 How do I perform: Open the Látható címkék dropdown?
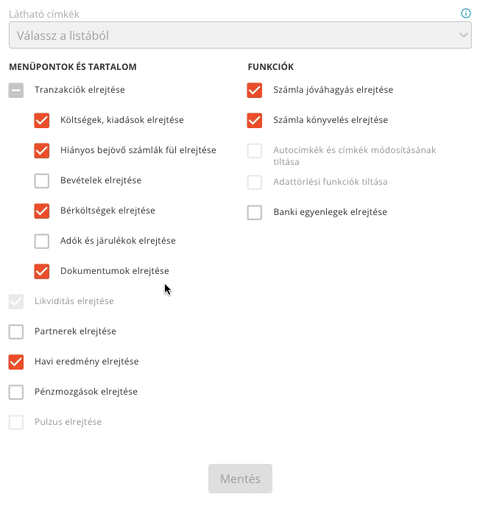pyautogui.click(x=240, y=35)
